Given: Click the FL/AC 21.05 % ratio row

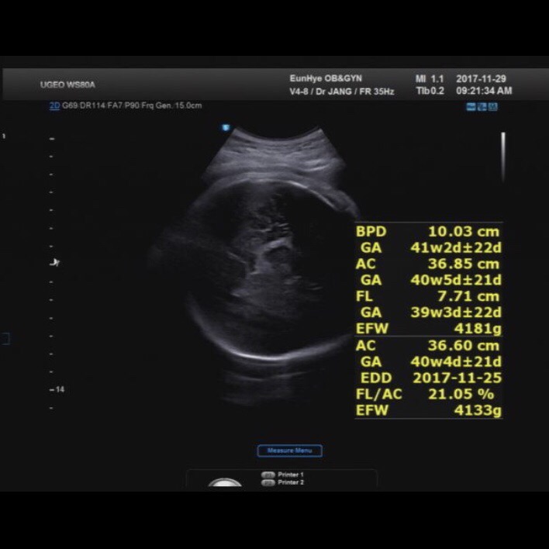Looking at the screenshot, I should tap(428, 394).
